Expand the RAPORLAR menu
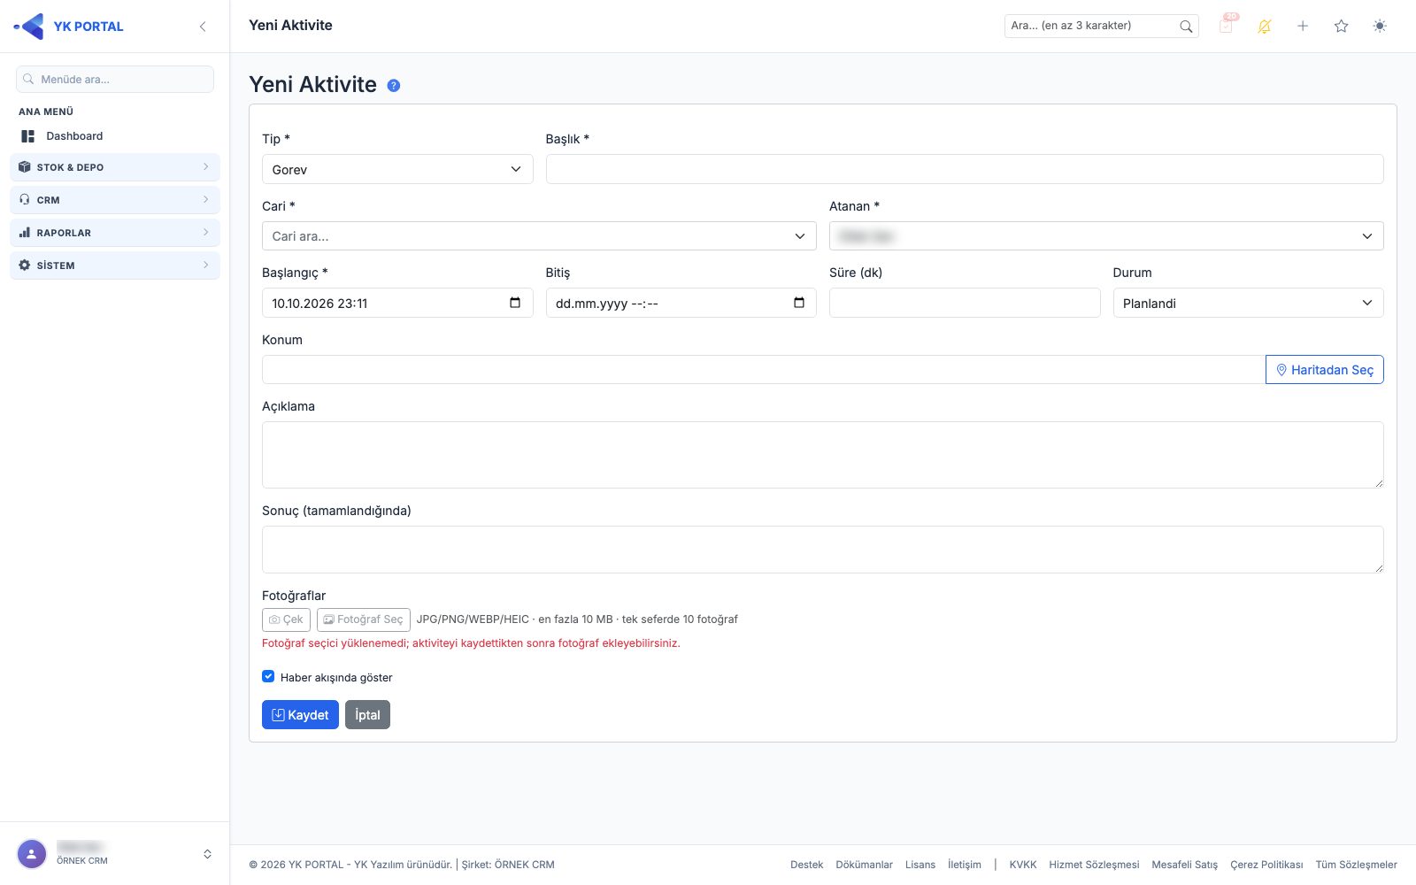 (x=115, y=233)
